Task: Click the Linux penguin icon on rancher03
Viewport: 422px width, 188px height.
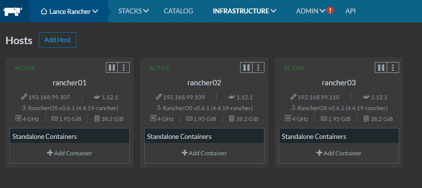Action: (293, 108)
